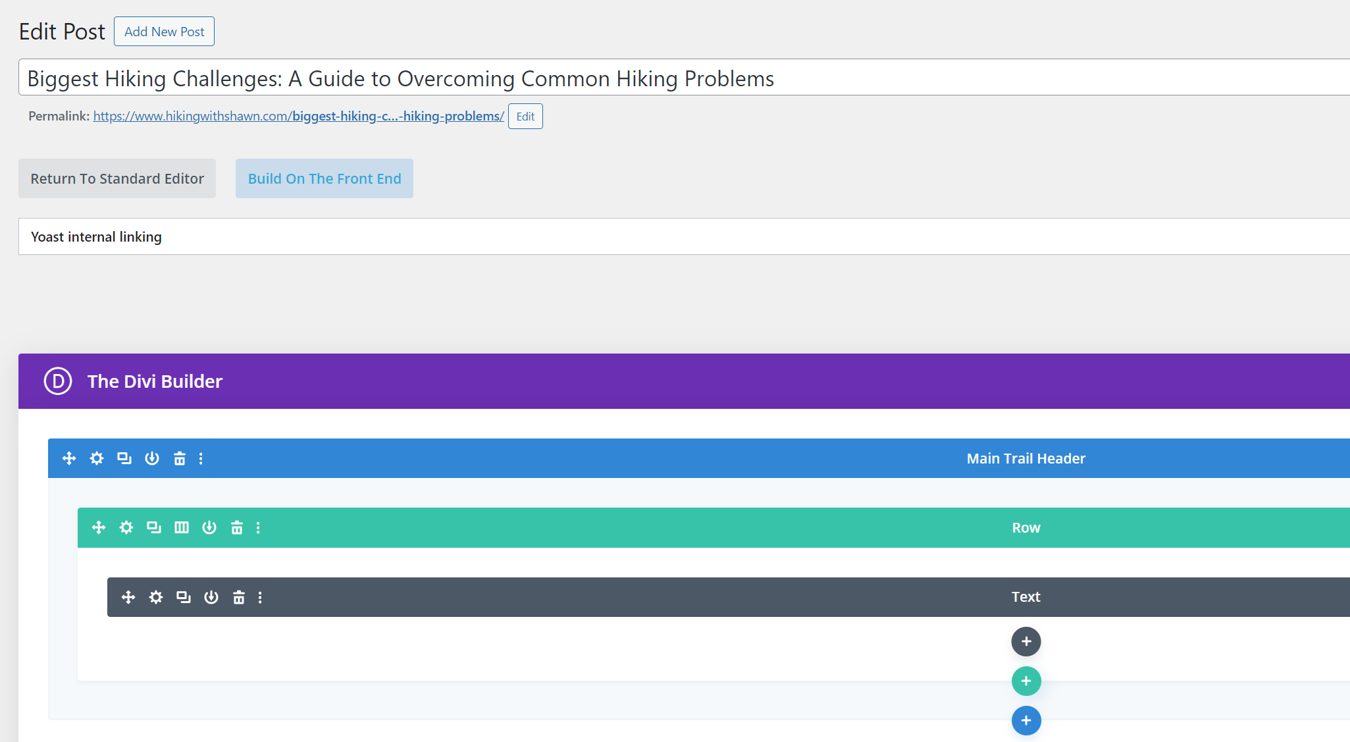The width and height of the screenshot is (1350, 742).
Task: Click the permalink URL input field
Action: pyautogui.click(x=298, y=116)
